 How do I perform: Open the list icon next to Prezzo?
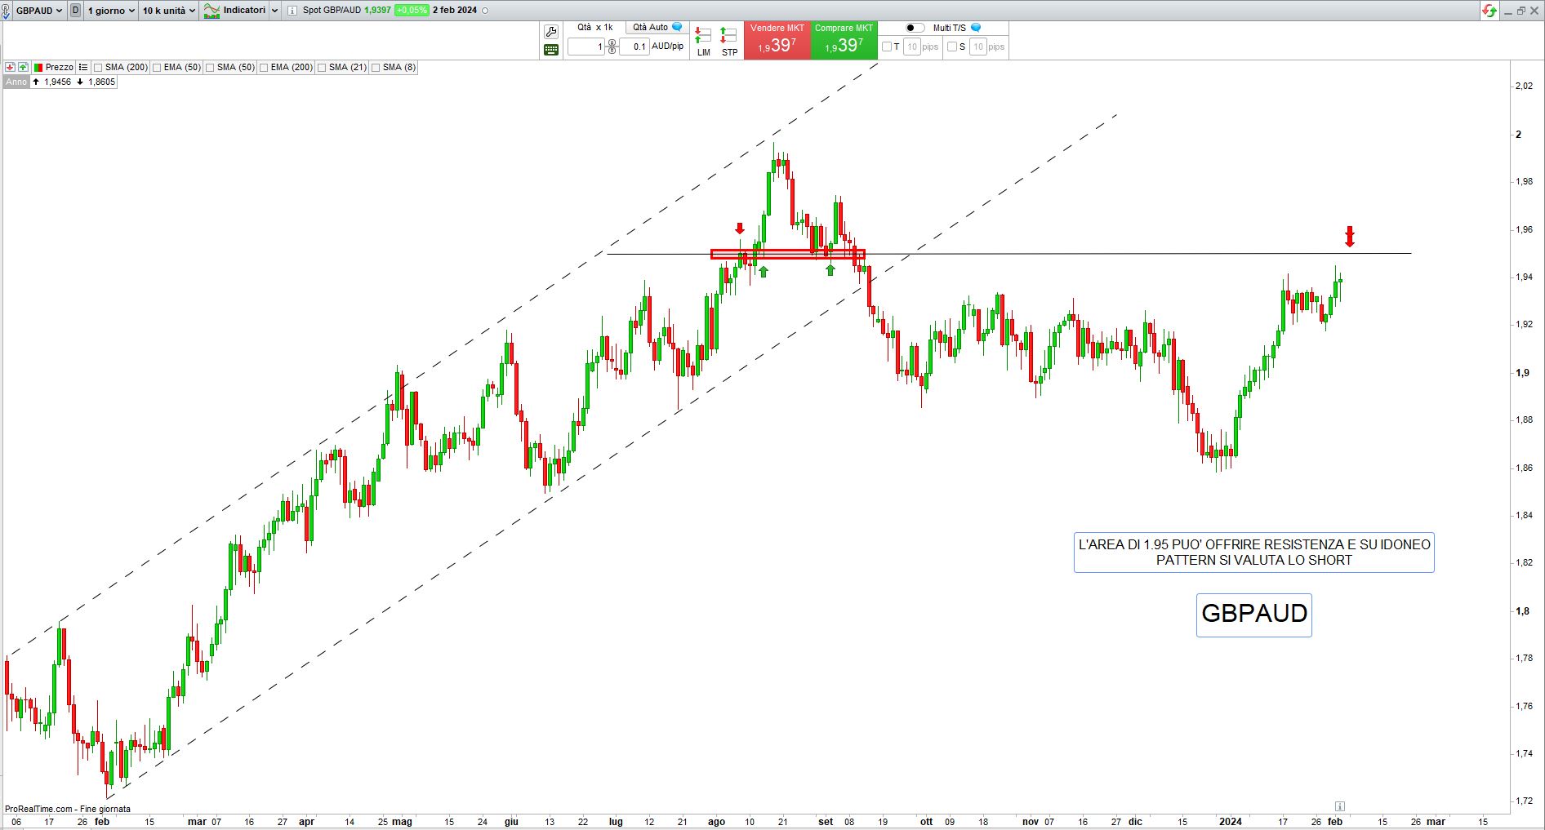pyautogui.click(x=83, y=67)
